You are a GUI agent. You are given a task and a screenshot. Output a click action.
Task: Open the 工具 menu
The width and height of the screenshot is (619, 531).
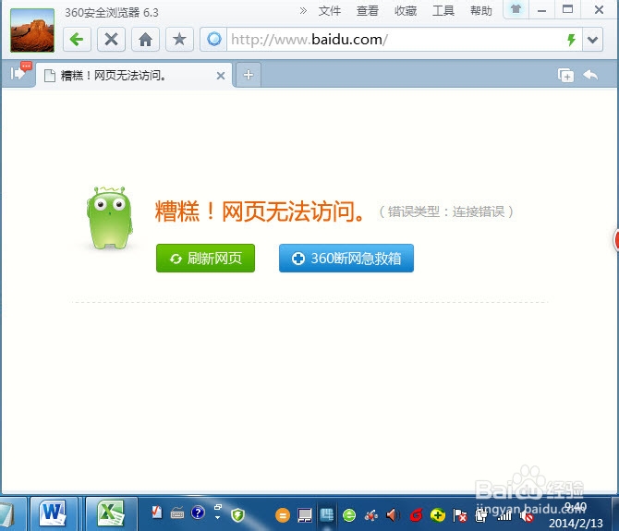coord(443,11)
